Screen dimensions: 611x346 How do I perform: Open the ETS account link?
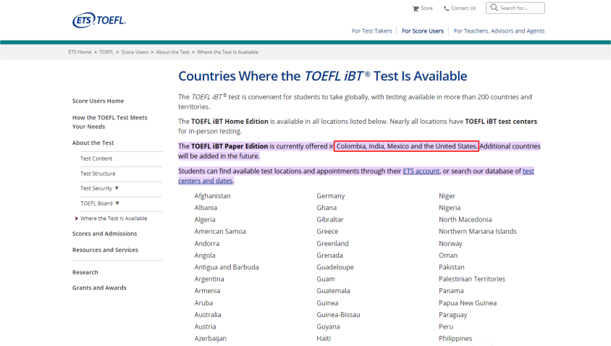coord(421,171)
